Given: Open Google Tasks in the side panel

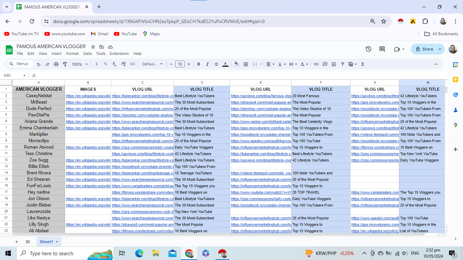Looking at the screenshot, I should [x=455, y=95].
